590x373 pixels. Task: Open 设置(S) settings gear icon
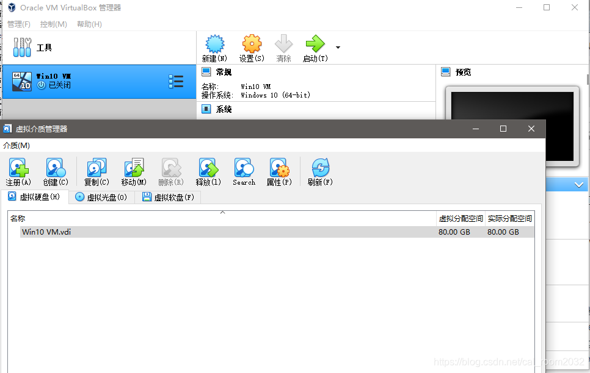coord(252,44)
